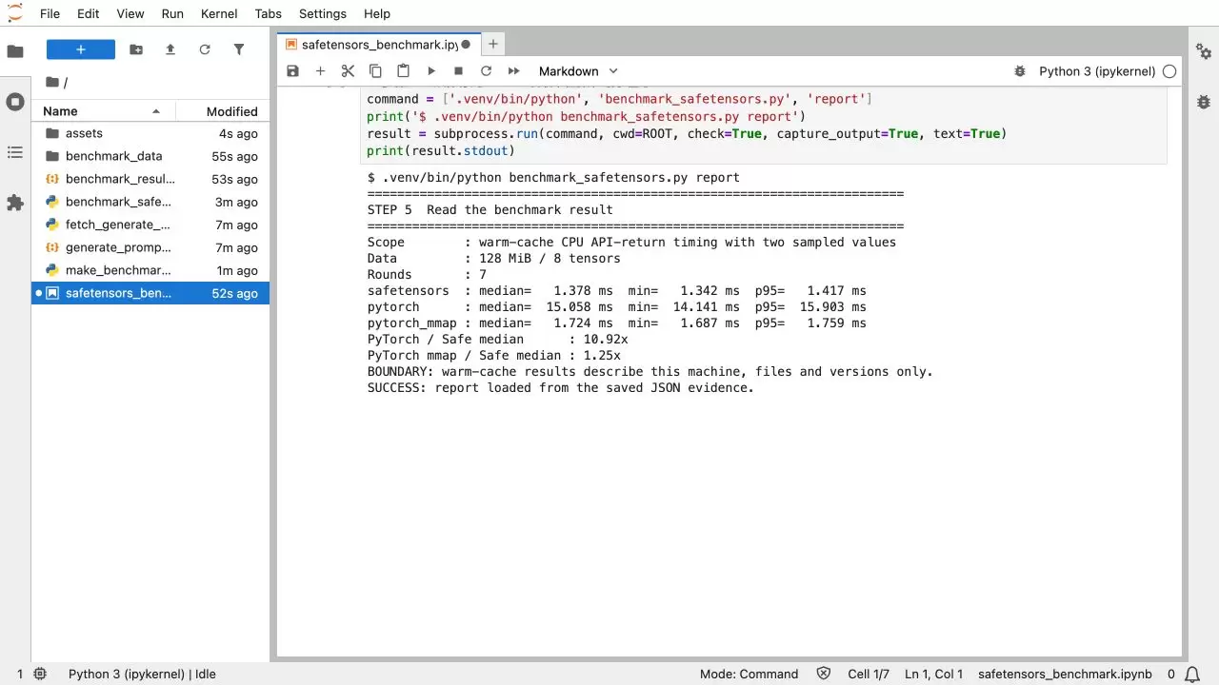Screen dimensions: 1219x685
Task: Click inside the code cell editor
Action: pyautogui.click(x=766, y=125)
